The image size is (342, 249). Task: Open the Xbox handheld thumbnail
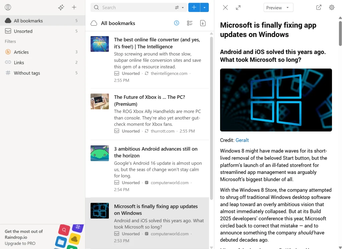100,101
